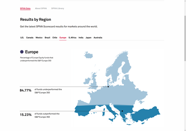
Task: Show results for Canada
Action: point(30,38)
